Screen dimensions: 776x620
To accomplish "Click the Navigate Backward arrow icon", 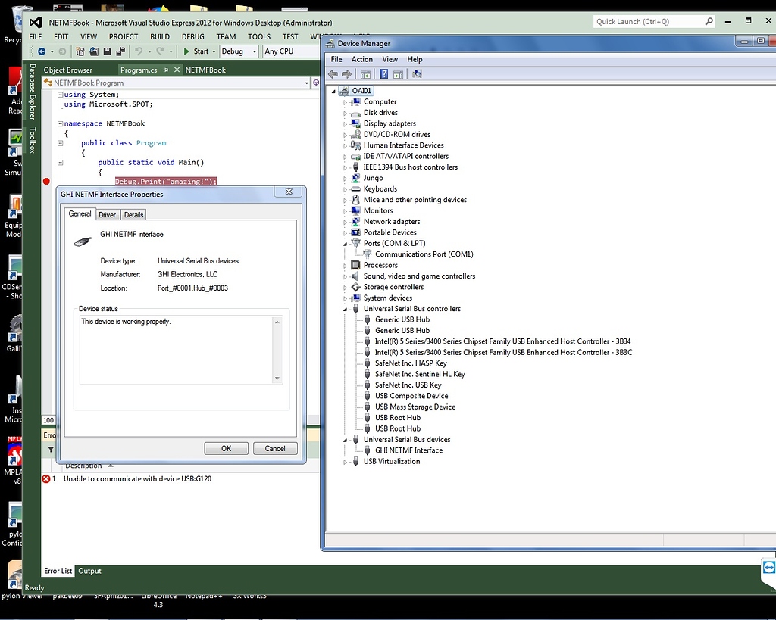I will (x=43, y=51).
